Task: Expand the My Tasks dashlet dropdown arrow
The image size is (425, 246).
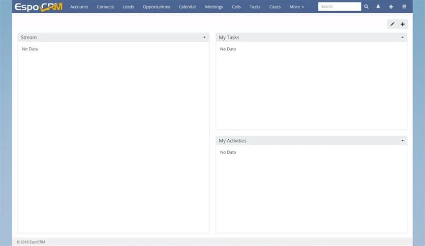Action: [x=403, y=38]
